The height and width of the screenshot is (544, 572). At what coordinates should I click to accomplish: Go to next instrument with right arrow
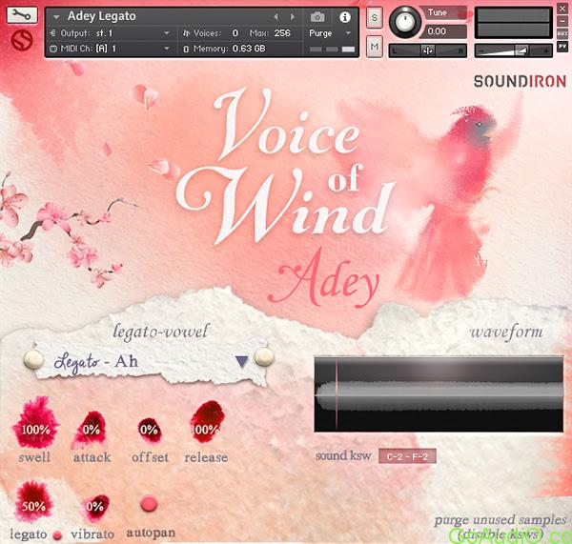(x=293, y=17)
